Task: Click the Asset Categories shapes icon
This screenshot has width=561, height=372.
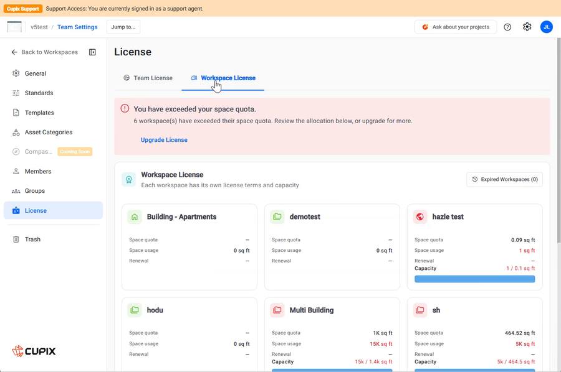Action: pyautogui.click(x=16, y=132)
